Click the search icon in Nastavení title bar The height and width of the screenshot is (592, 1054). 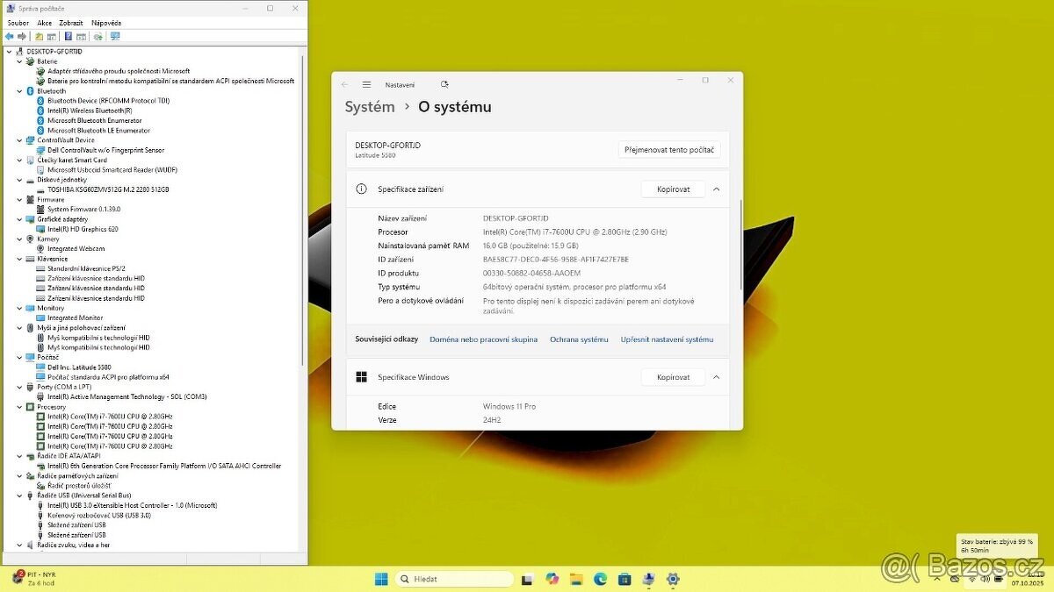445,83
